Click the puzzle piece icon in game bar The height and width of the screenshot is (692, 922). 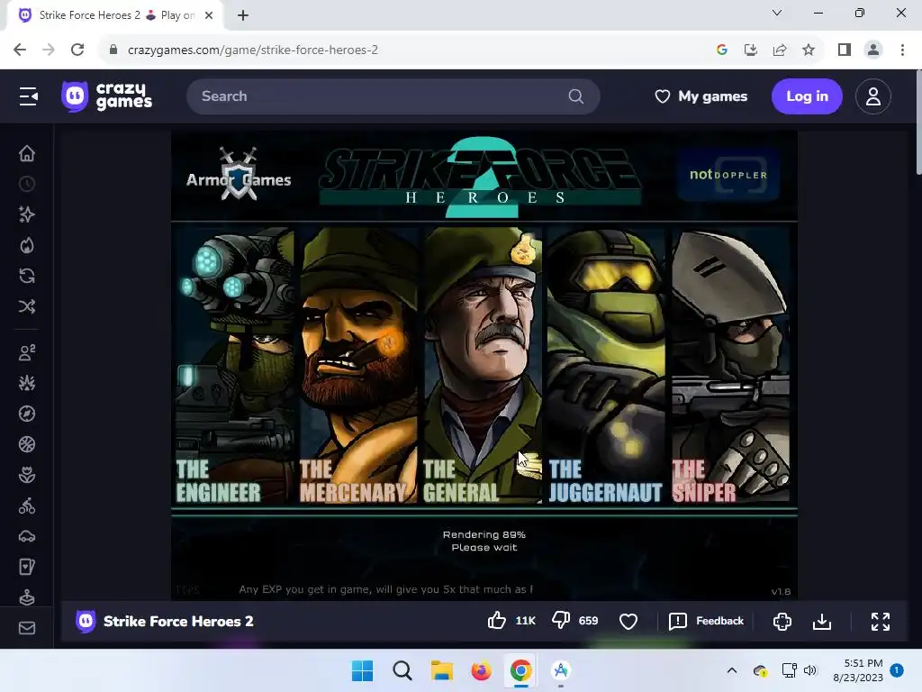pyautogui.click(x=782, y=622)
